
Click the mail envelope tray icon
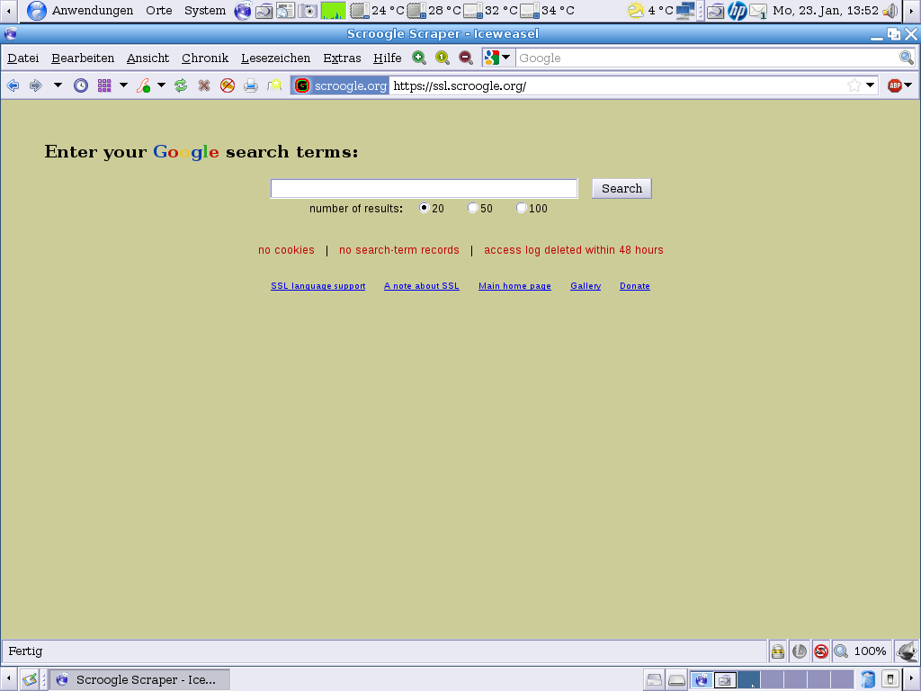click(758, 11)
